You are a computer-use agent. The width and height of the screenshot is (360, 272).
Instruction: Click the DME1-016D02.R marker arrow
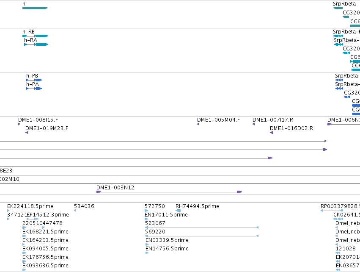click(x=272, y=133)
